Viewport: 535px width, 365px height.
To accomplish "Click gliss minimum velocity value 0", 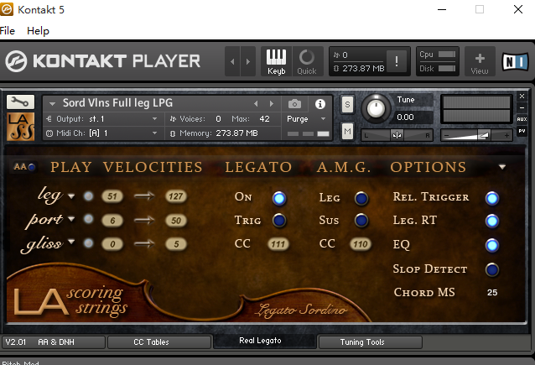I will pos(112,244).
